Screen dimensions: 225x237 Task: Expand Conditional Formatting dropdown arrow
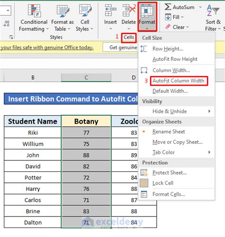click(47, 29)
